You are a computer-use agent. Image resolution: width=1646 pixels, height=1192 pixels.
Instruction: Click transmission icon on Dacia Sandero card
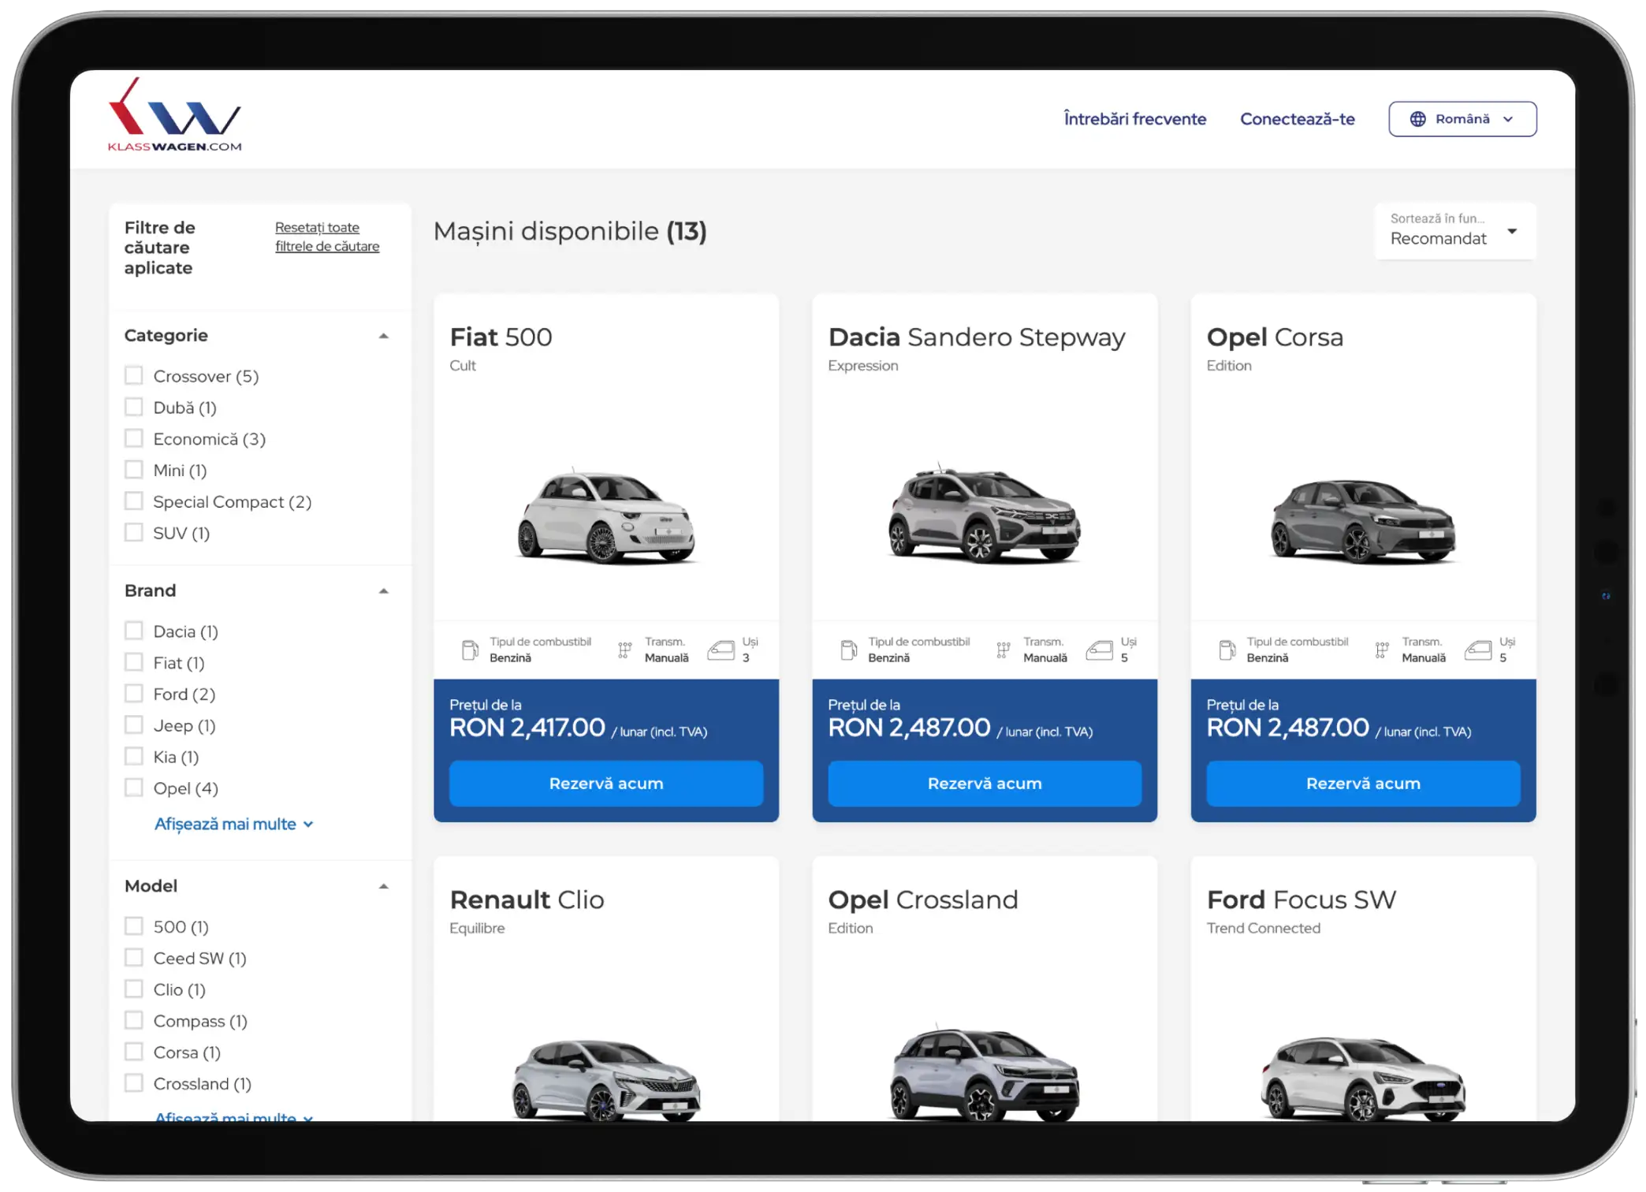pos(1003,650)
